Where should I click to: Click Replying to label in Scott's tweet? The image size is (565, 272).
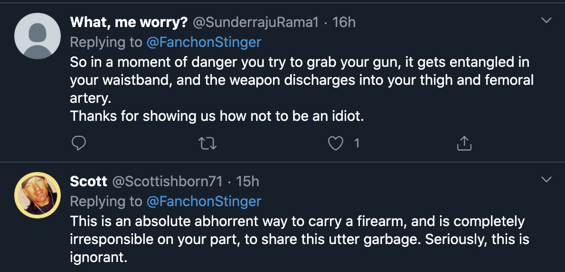(106, 201)
